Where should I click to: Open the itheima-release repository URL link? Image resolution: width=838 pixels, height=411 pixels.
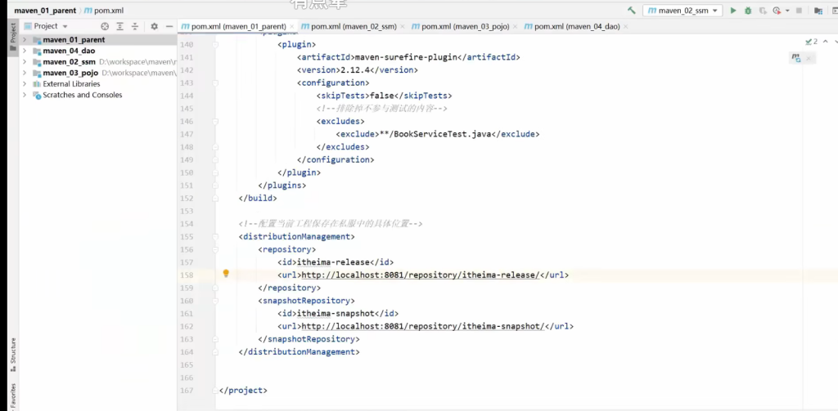(419, 275)
